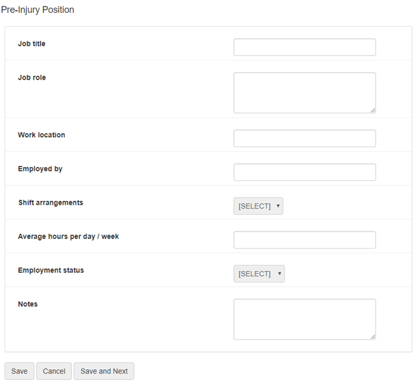The width and height of the screenshot is (418, 387).
Task: Click the Notes textarea resize handle
Action: 373,337
